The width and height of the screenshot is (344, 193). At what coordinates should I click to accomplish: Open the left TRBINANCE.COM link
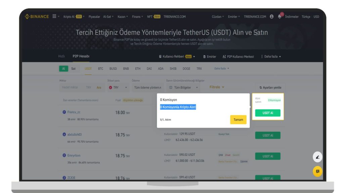174,17
